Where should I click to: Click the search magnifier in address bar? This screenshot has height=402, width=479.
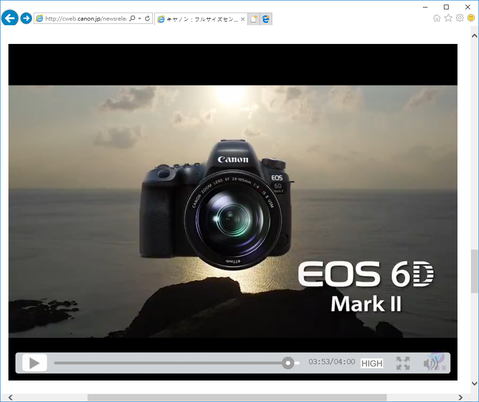point(132,18)
